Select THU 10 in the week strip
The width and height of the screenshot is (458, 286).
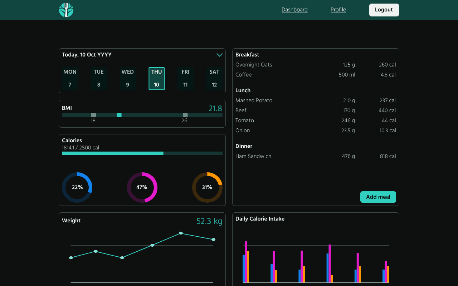pos(157,79)
